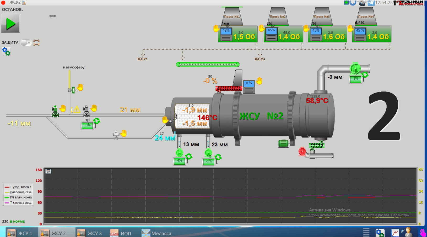Viewport: 427px width, 237px height.
Task: Click cycle arrows beside -1% blower box
Action: point(218,157)
